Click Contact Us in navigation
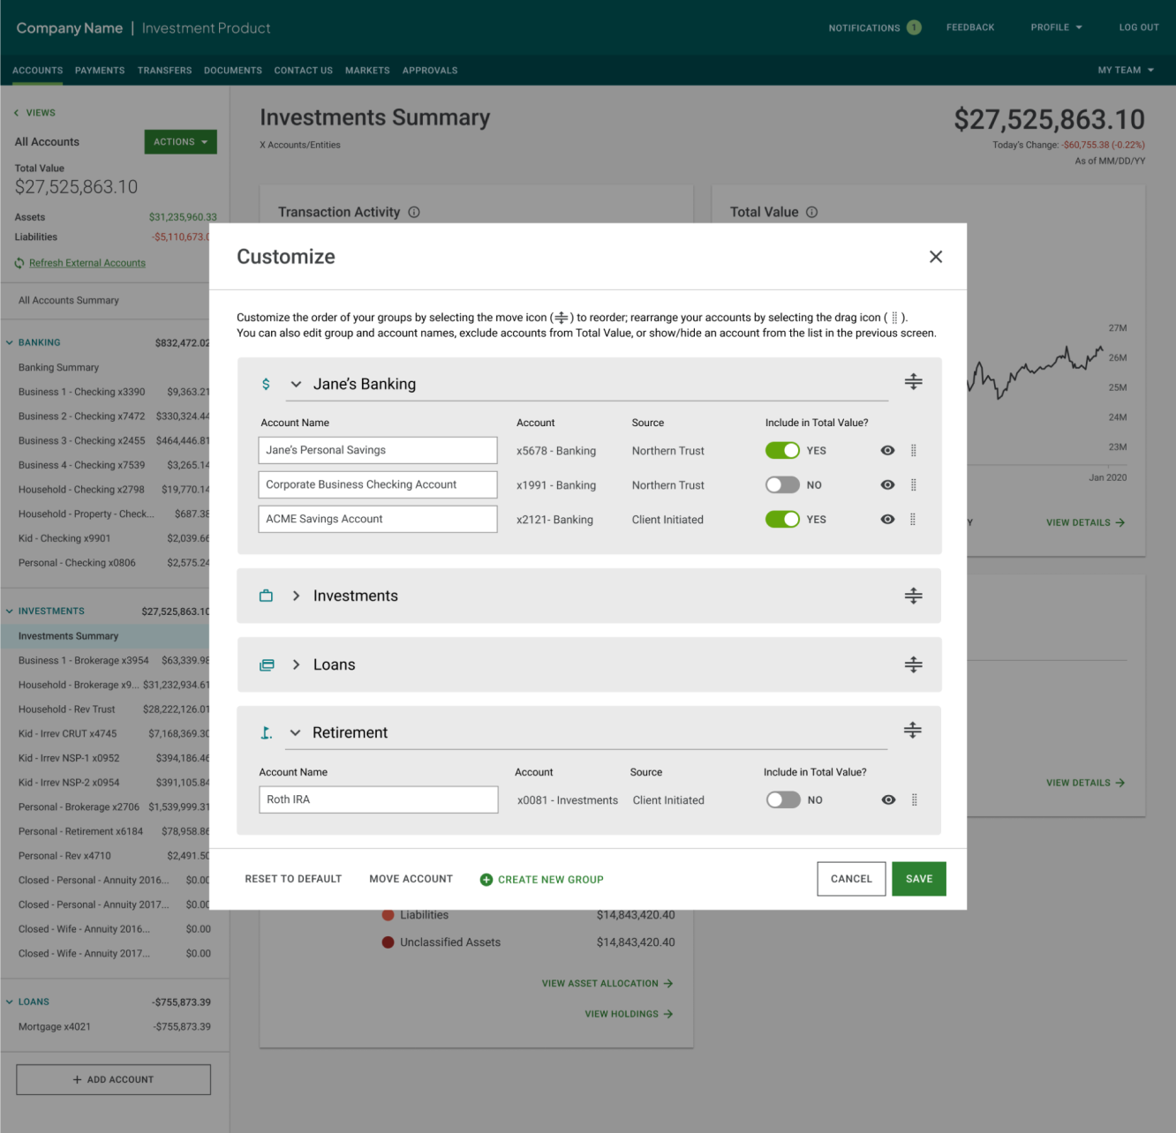This screenshot has height=1133, width=1176. [304, 71]
